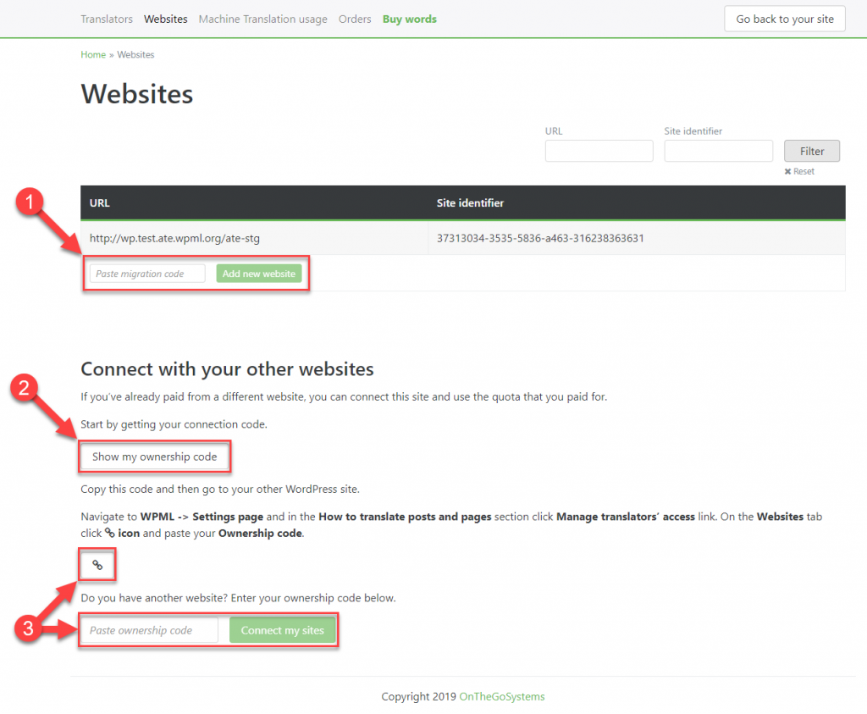Click Add new website button
This screenshot has height=714, width=867.
point(259,274)
